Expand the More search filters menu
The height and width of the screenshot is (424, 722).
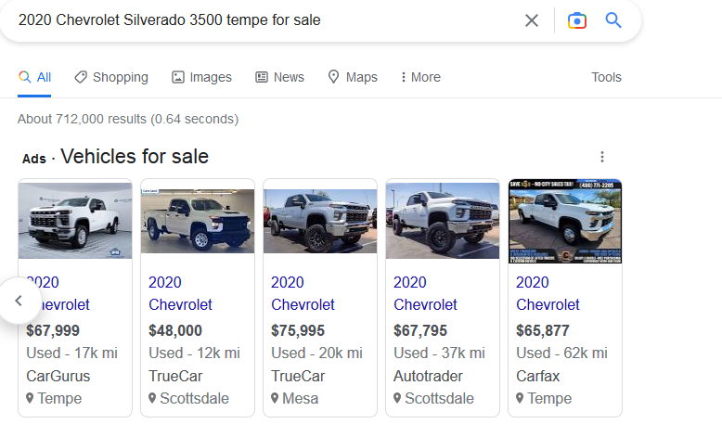tap(420, 77)
